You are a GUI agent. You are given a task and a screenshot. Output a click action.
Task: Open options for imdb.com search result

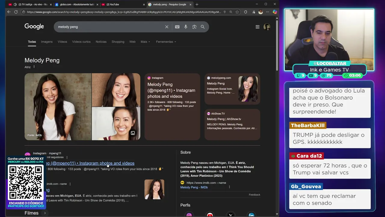coord(70,184)
